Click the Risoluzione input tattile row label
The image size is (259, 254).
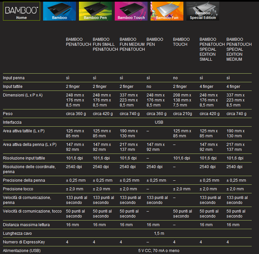click(24, 158)
